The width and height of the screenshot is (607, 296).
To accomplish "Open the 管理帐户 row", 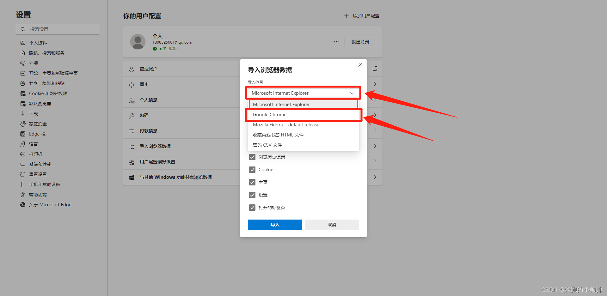I will coord(253,69).
